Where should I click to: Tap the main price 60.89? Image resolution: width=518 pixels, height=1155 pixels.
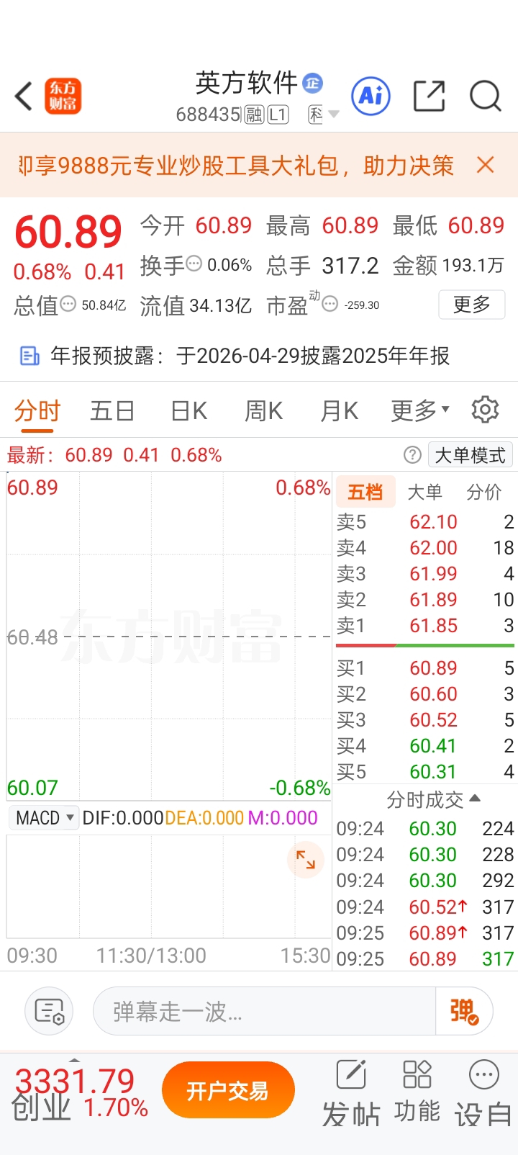[68, 232]
